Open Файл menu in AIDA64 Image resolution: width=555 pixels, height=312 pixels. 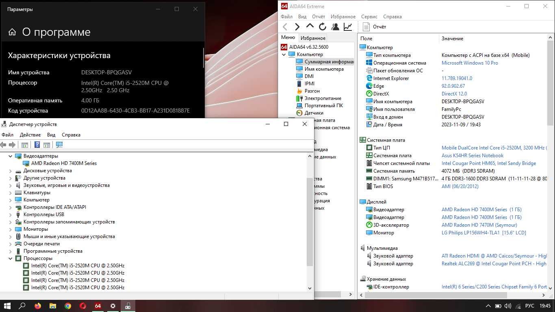pyautogui.click(x=286, y=17)
